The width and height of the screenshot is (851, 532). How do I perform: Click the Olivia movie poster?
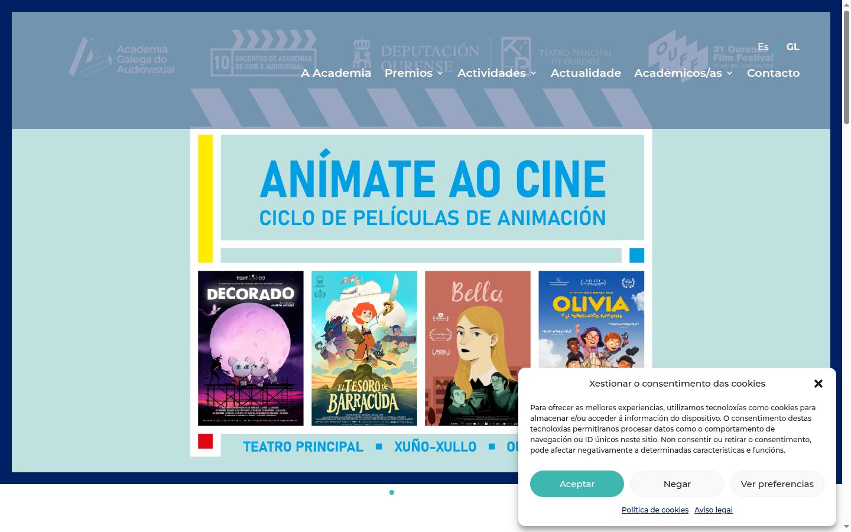[x=591, y=319]
